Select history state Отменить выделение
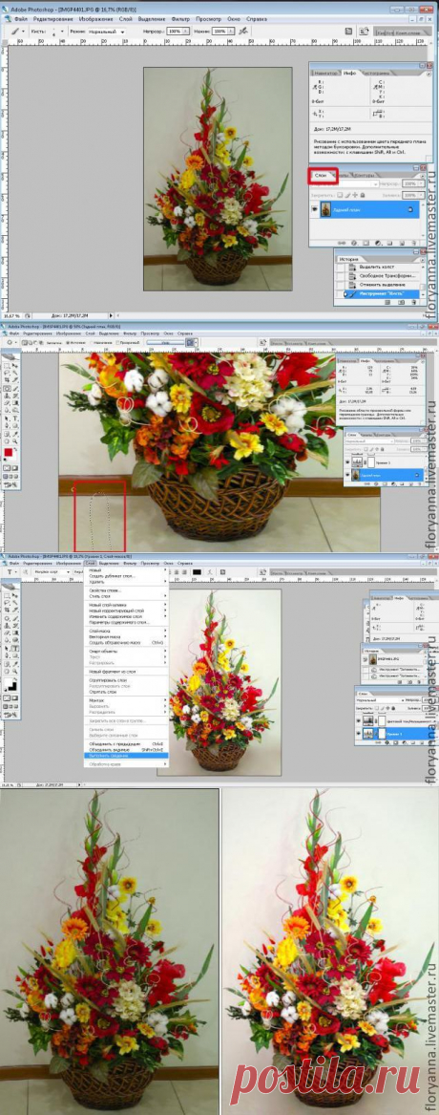Viewport: 439px width, 1115px height. [382, 285]
